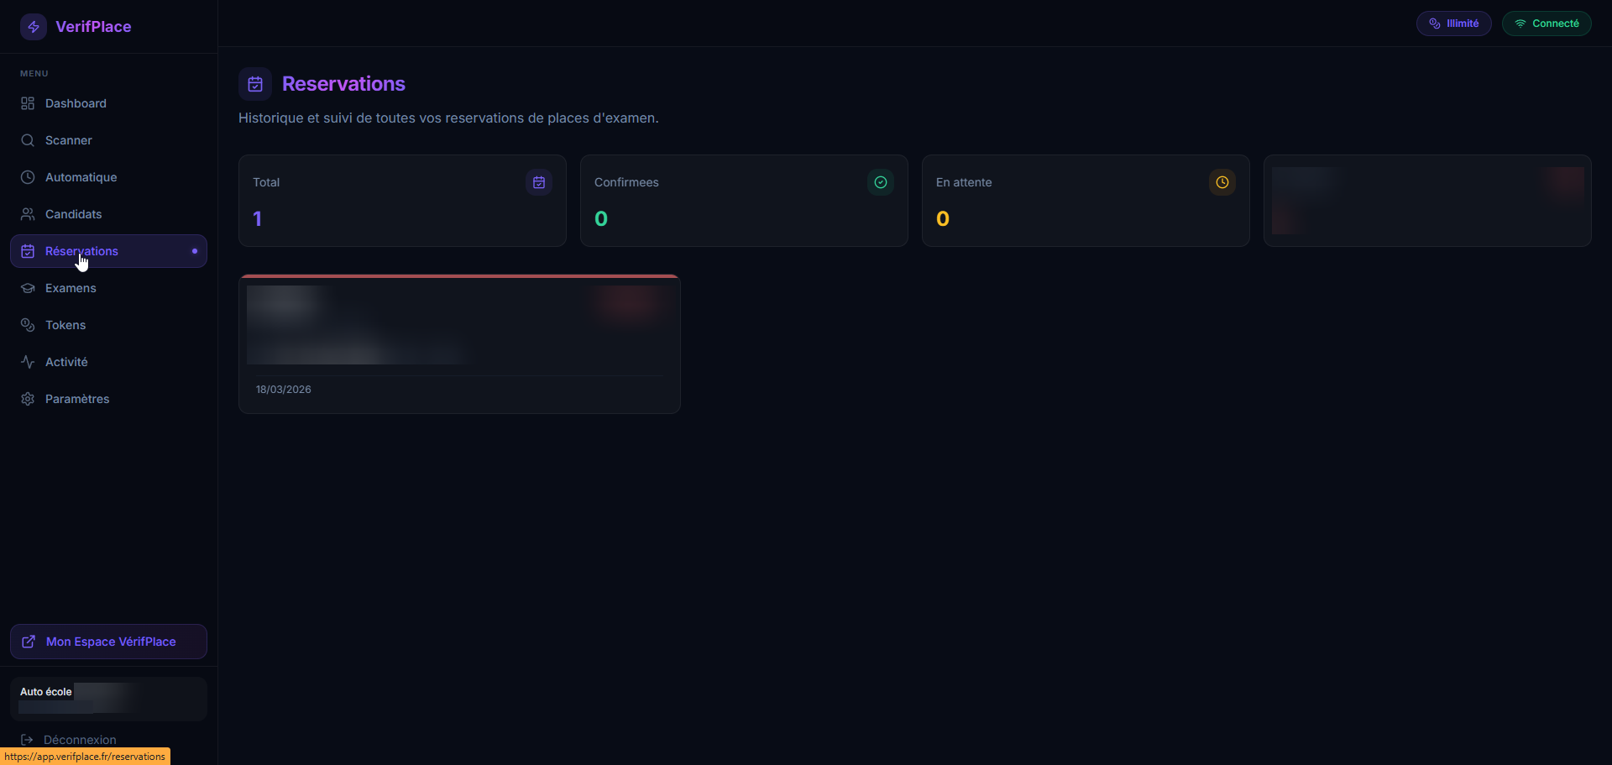Click the checkmark icon in Confirmees card
This screenshot has height=765, width=1612.
[x=881, y=182]
